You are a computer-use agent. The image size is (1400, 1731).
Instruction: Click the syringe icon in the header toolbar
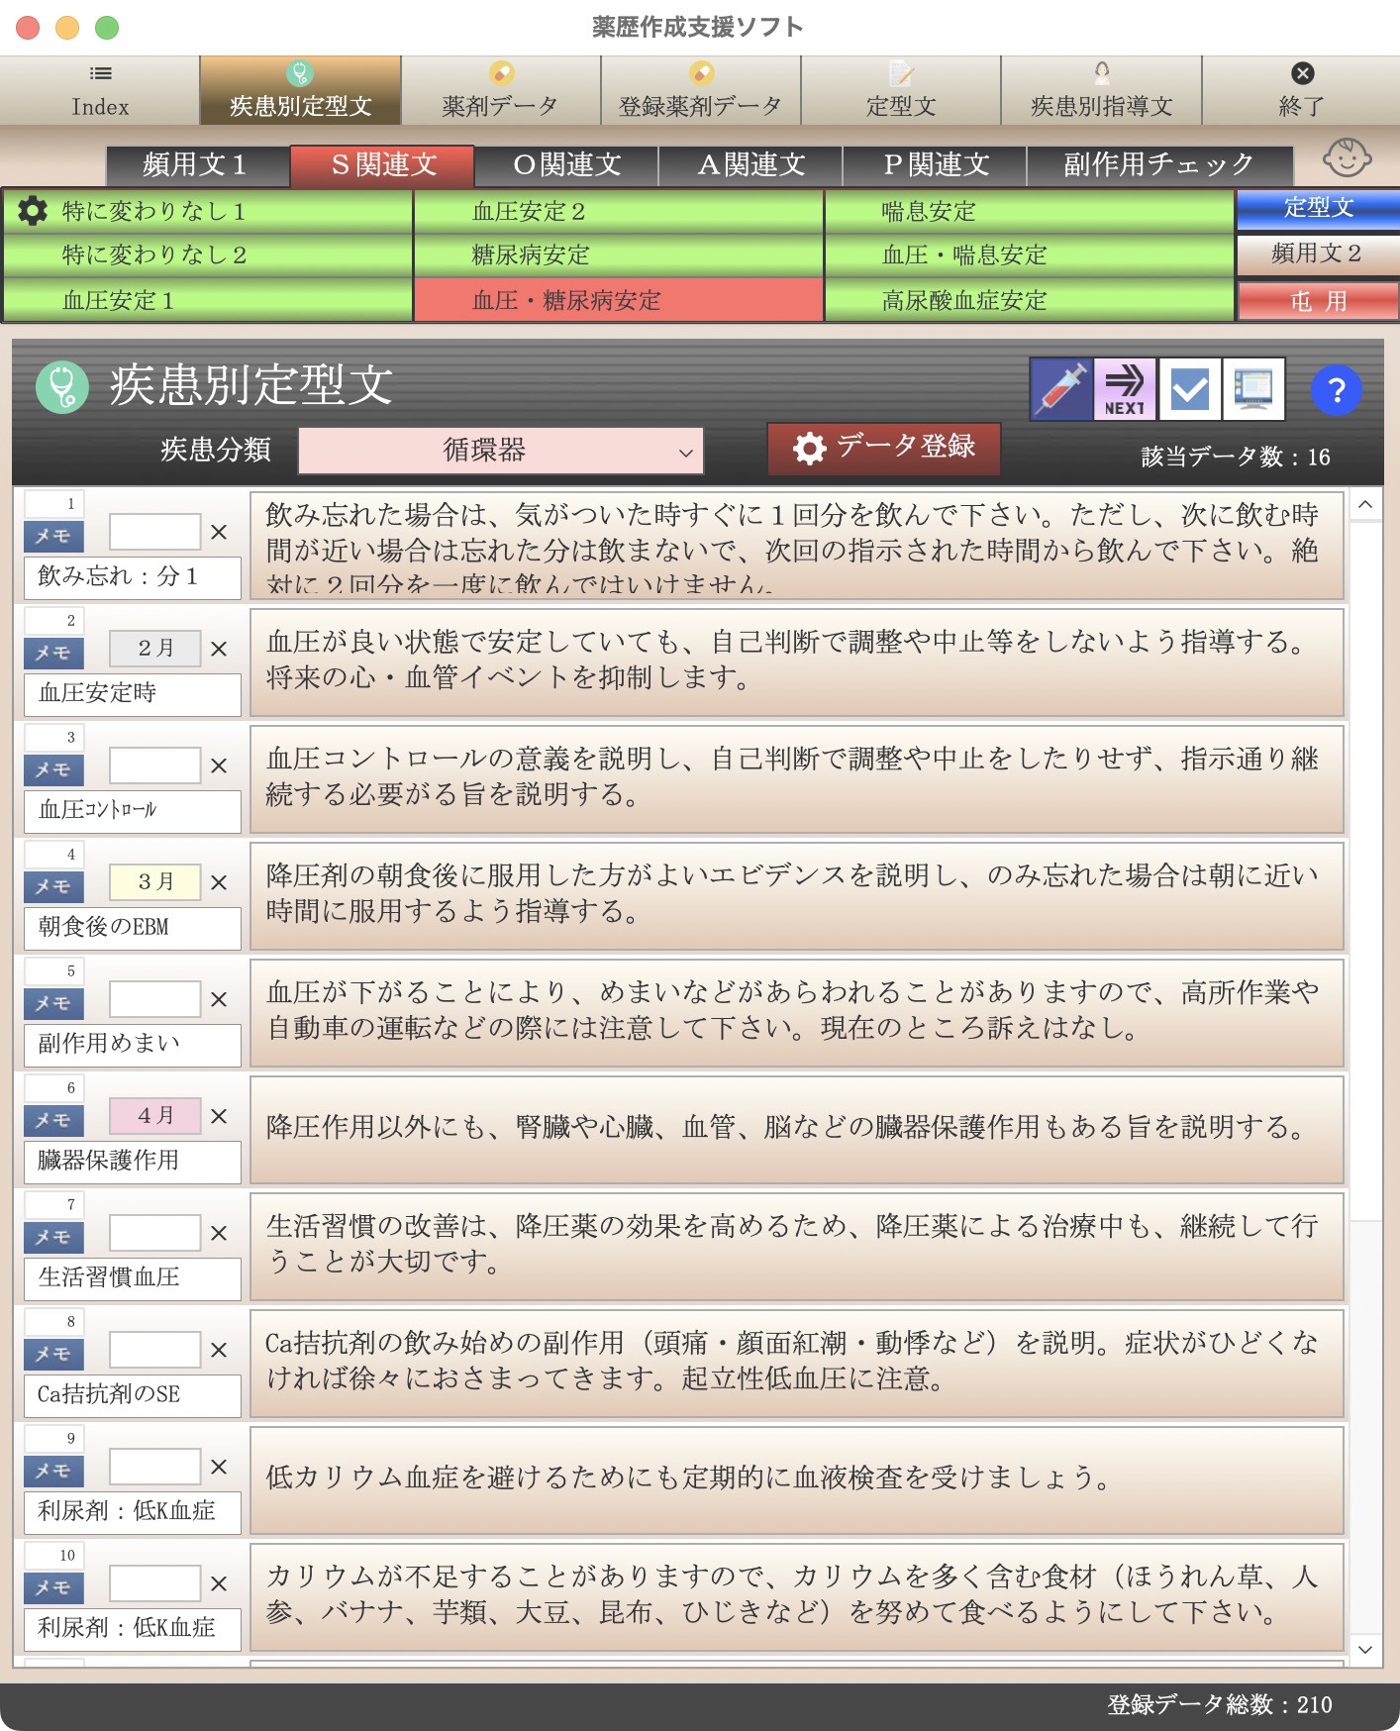(1061, 389)
